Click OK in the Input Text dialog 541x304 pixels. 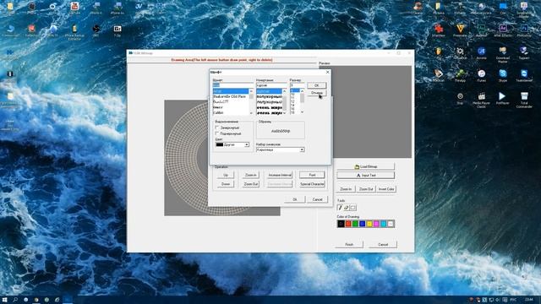295,199
